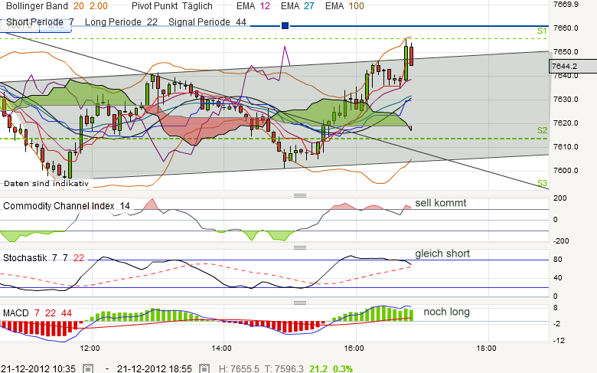Click the S3 pivot level label
The height and width of the screenshot is (373, 597).
coord(542,183)
